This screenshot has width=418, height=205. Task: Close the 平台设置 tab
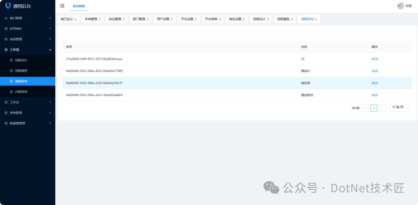click(x=196, y=19)
